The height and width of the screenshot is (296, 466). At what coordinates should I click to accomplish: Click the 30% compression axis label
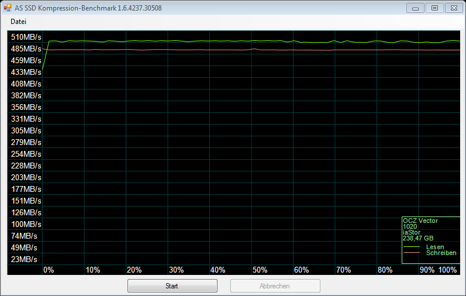(176, 270)
